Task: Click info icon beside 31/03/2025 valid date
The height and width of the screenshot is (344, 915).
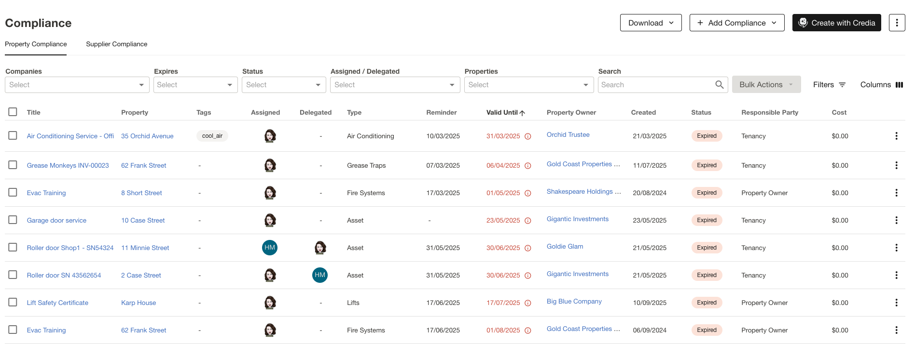Action: tap(528, 136)
